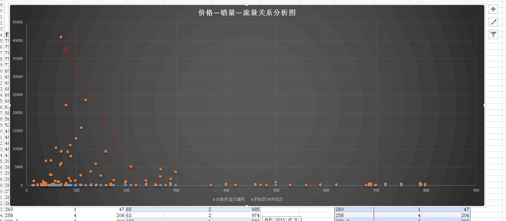The image size is (506, 221).
Task: Select the chart title 价格—销量—流量关系分析图
Action: 247,13
